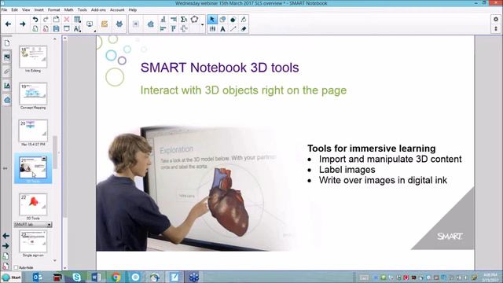Image resolution: width=503 pixels, height=283 pixels.
Task: Open the Attachments paperclip tab
Action: pos(7,72)
